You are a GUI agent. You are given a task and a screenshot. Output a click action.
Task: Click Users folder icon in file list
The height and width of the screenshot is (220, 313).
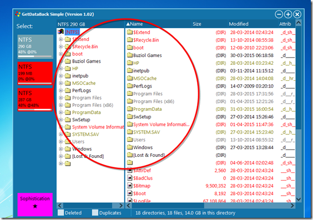[130, 140]
